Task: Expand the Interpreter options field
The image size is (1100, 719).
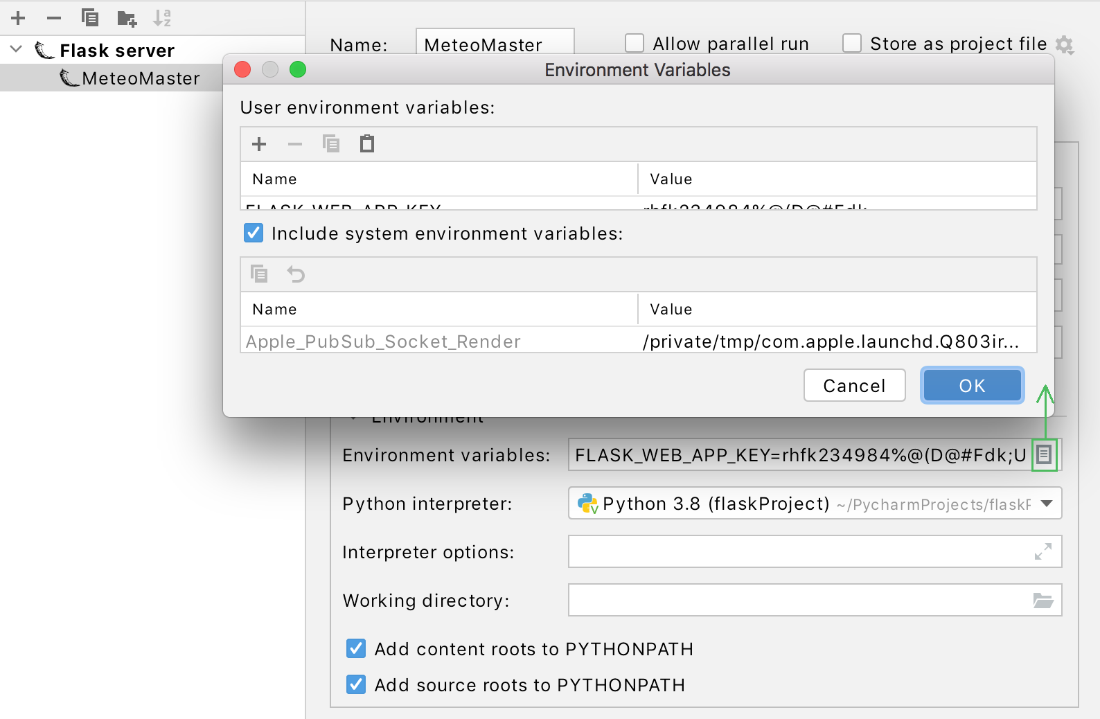Action: click(x=1043, y=551)
